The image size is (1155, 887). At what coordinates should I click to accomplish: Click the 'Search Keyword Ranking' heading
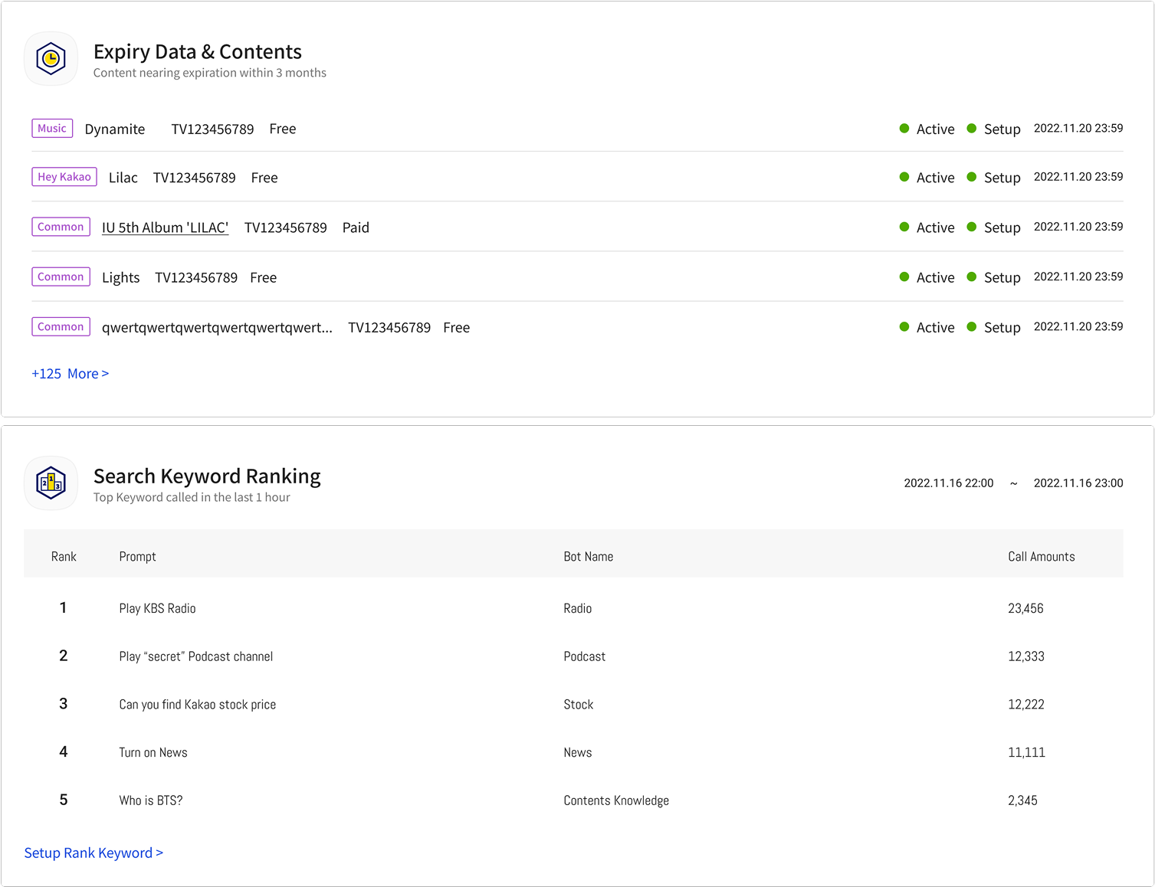(207, 476)
